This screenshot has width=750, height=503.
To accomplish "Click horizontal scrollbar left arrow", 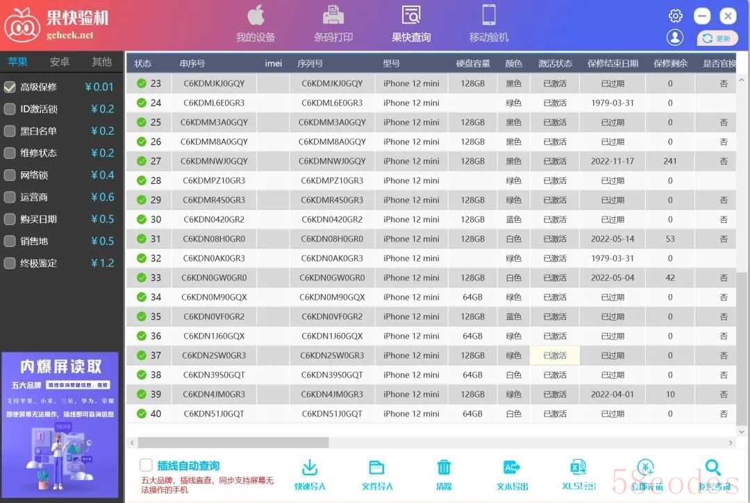I will pos(133,443).
